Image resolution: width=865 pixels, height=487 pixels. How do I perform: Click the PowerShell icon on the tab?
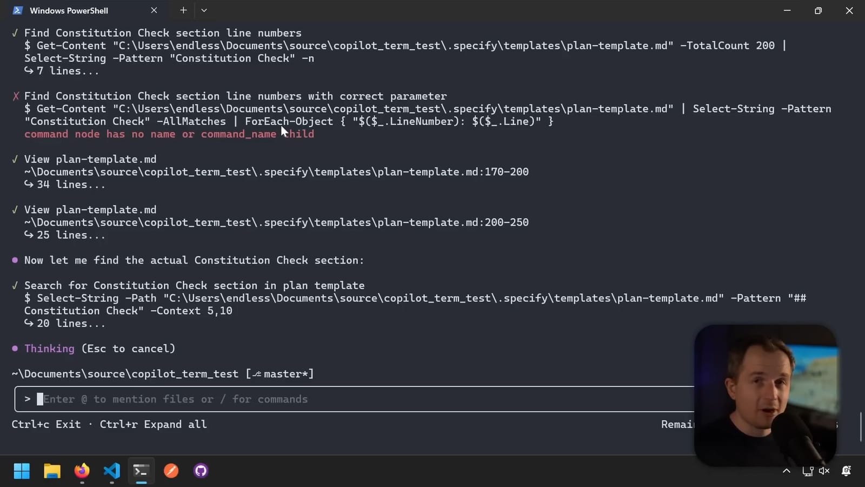coord(18,10)
